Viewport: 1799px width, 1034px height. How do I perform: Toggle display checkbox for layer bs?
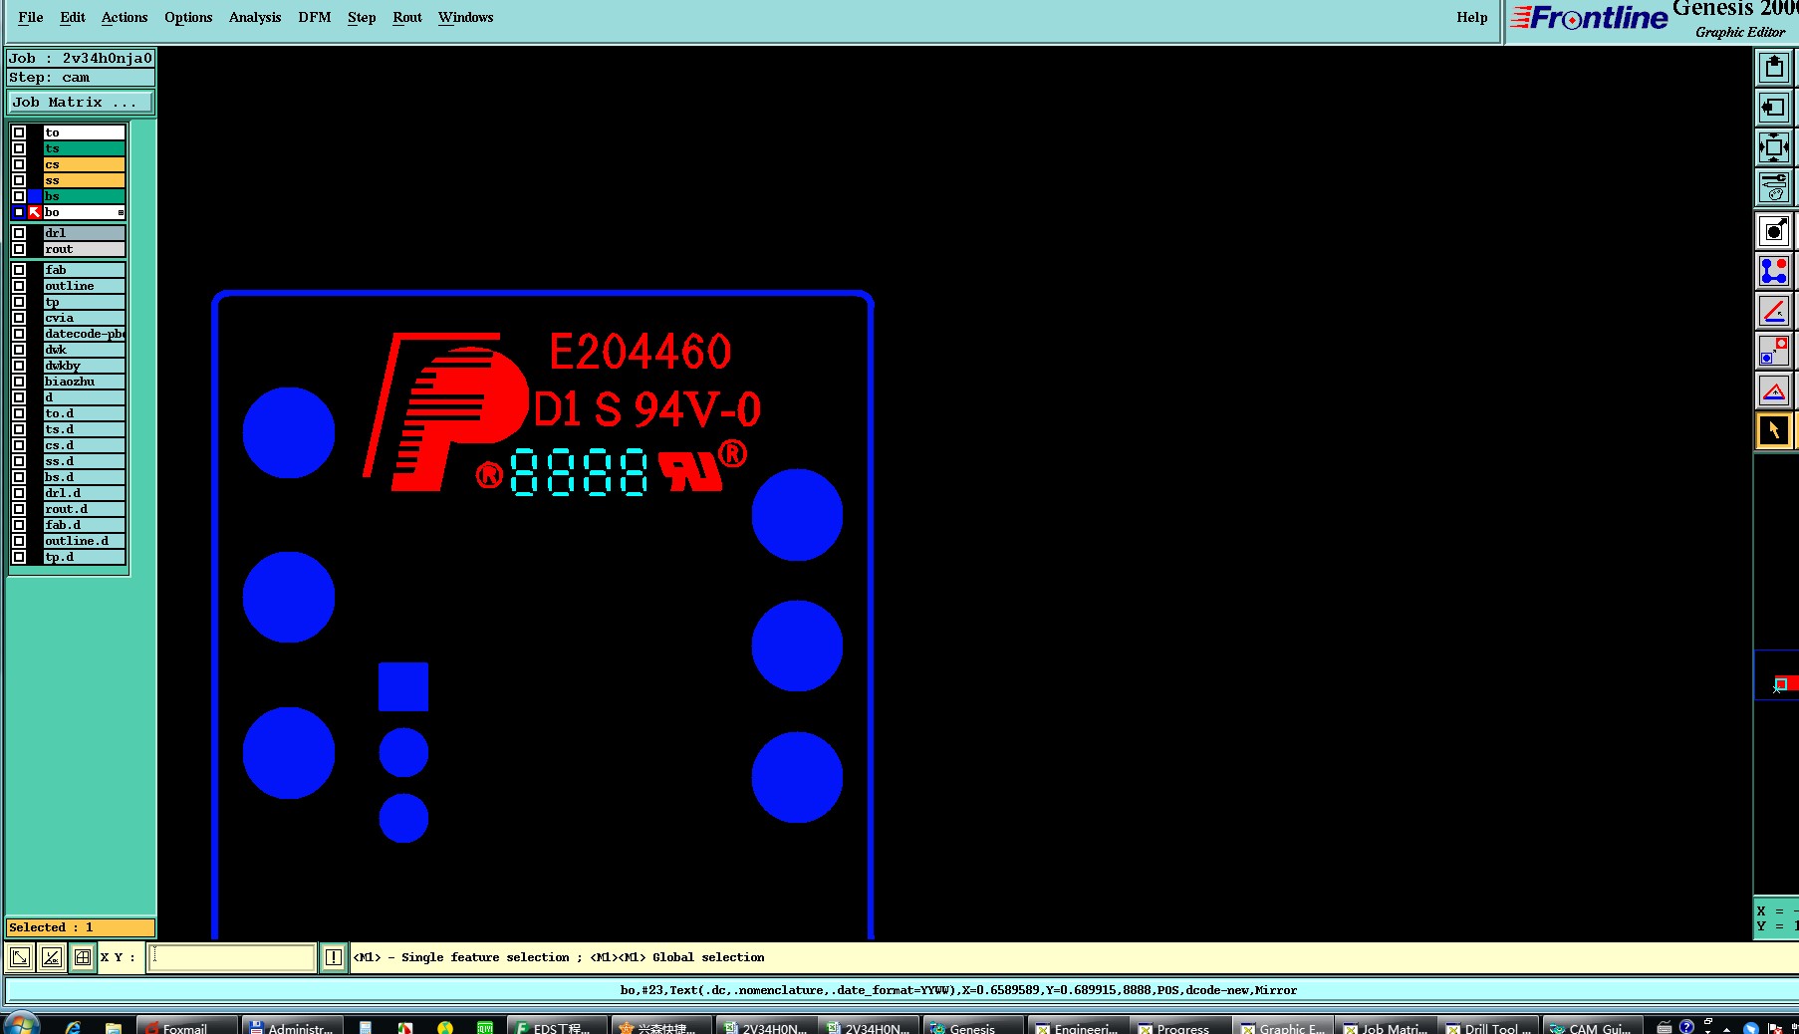pos(18,196)
